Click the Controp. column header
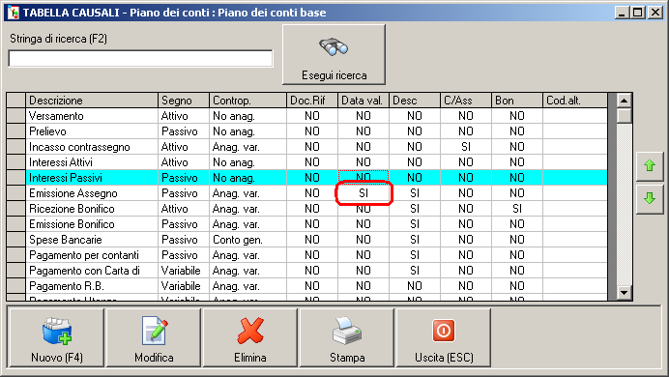669x377 pixels. point(247,101)
